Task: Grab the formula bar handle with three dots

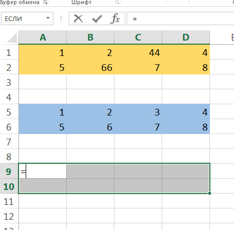Action: point(61,18)
